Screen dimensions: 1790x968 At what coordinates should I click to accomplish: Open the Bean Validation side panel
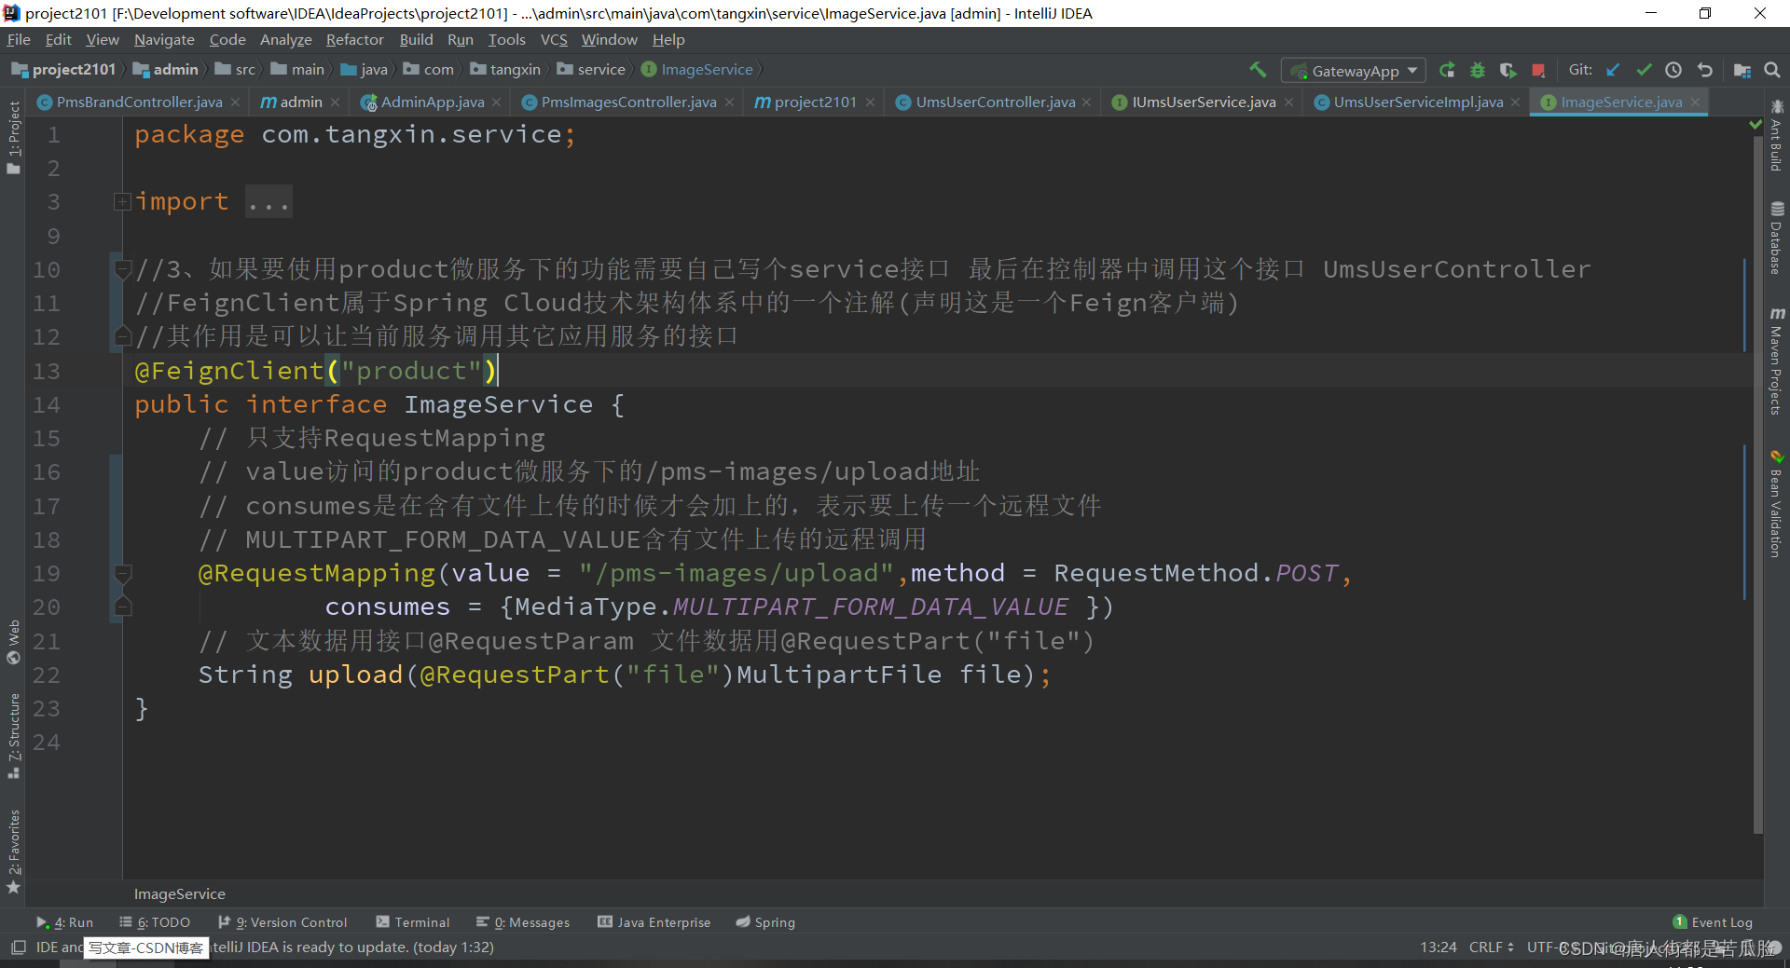1777,504
